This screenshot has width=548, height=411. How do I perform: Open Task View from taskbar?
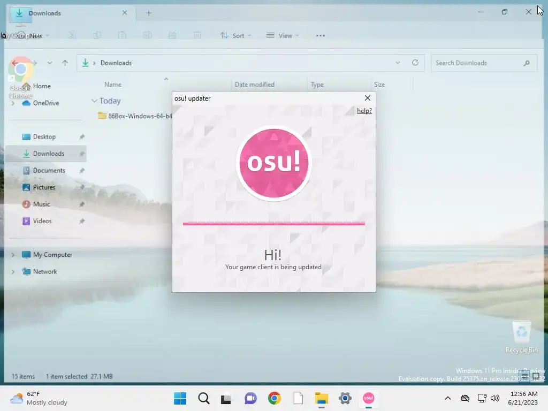(x=226, y=398)
